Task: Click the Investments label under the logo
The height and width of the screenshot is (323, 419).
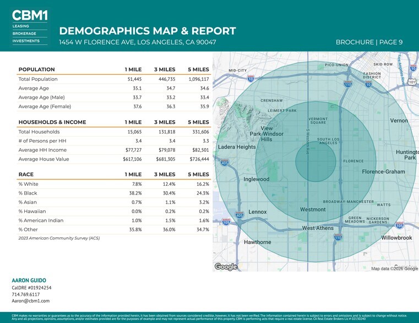Action: [26, 41]
